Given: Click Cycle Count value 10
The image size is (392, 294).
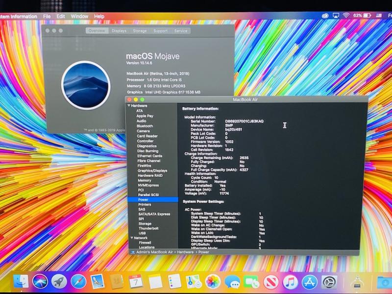Looking at the screenshot, I should click(216, 178).
